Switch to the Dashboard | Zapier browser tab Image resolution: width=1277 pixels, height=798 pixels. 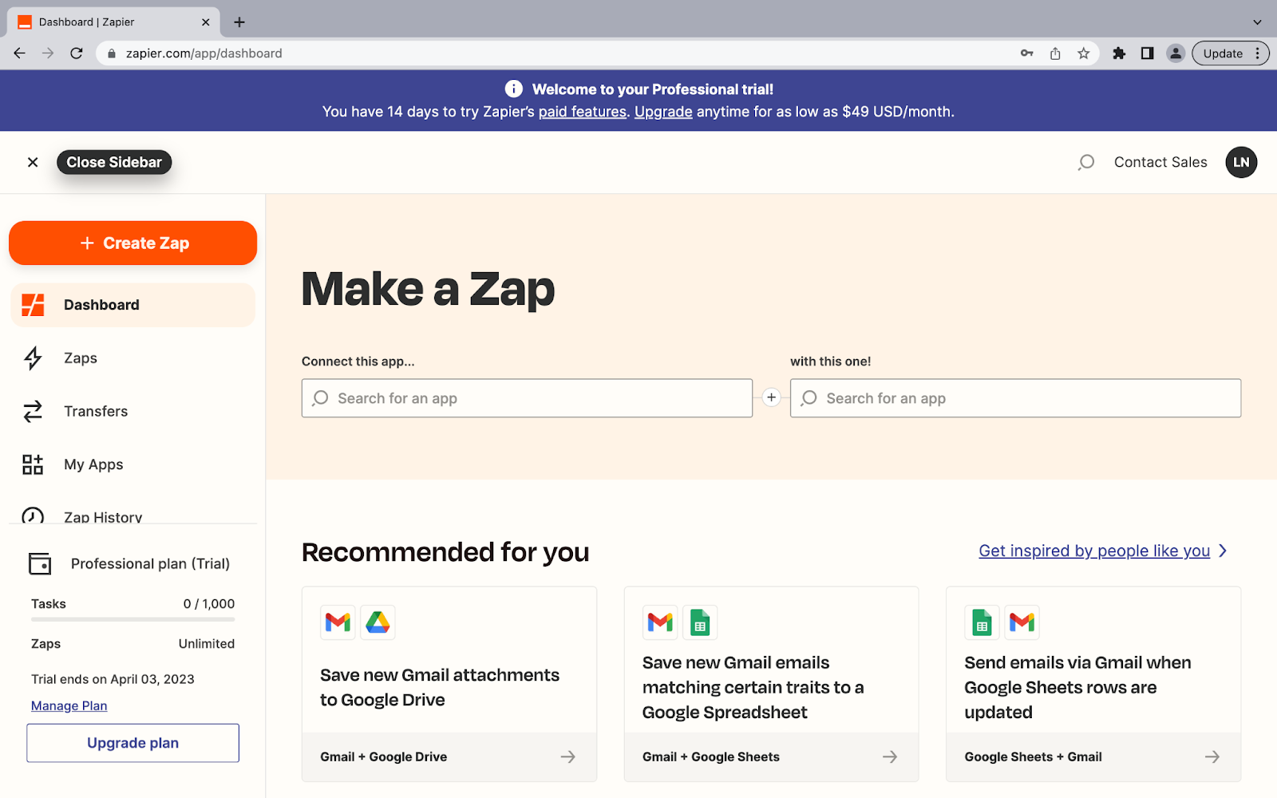pyautogui.click(x=104, y=22)
